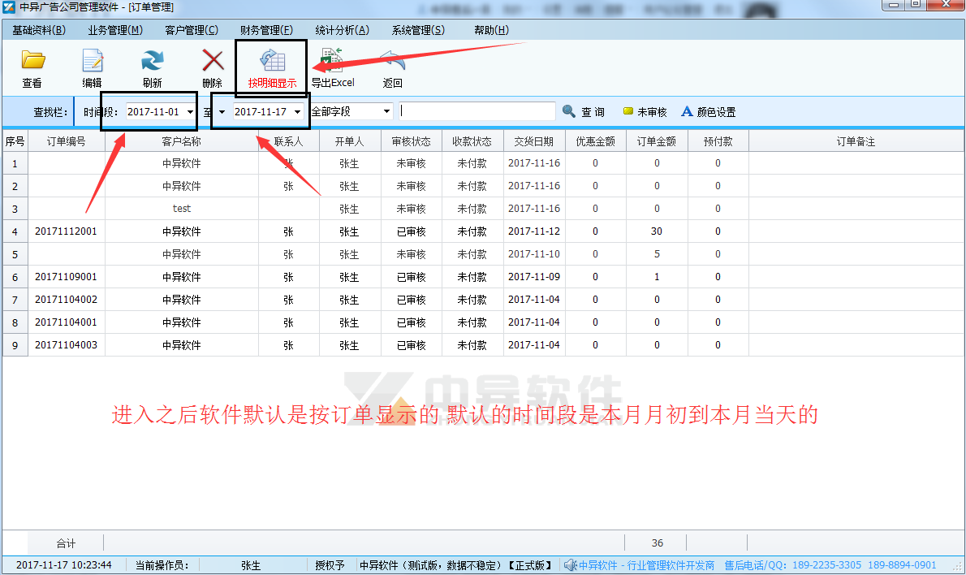The image size is (966, 575).
Task: Click the 【正式版】 license text in status bar
Action: (530, 565)
